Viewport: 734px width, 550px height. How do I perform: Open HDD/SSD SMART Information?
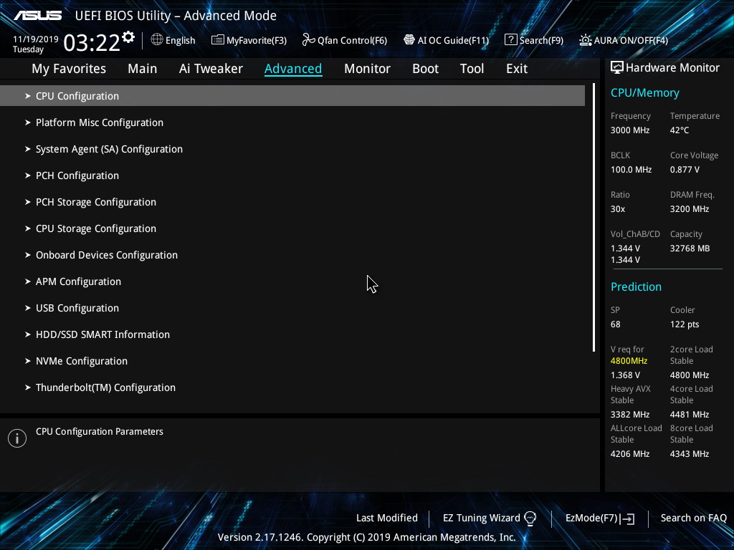pyautogui.click(x=103, y=335)
